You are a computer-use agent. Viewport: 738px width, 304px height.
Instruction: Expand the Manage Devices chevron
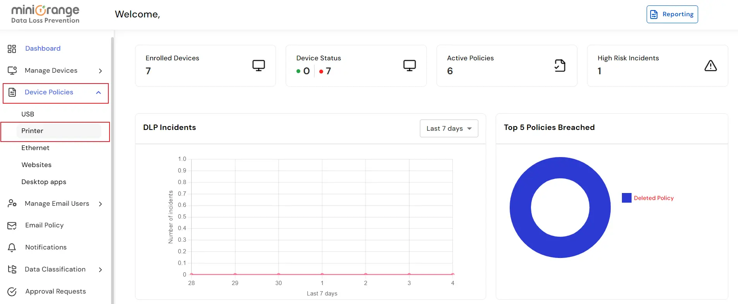coord(100,71)
